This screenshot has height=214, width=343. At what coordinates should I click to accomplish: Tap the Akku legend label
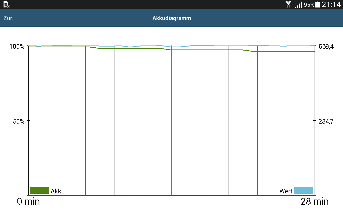(58, 191)
